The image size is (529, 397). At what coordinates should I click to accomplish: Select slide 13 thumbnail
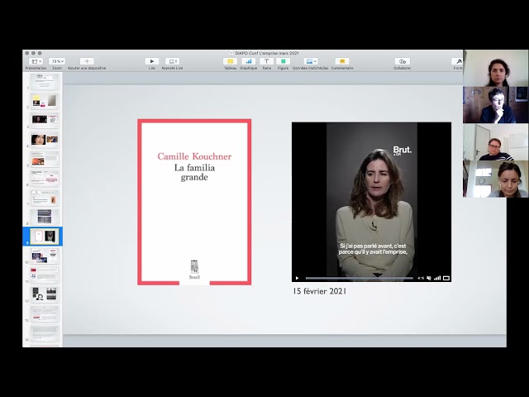coord(45,313)
